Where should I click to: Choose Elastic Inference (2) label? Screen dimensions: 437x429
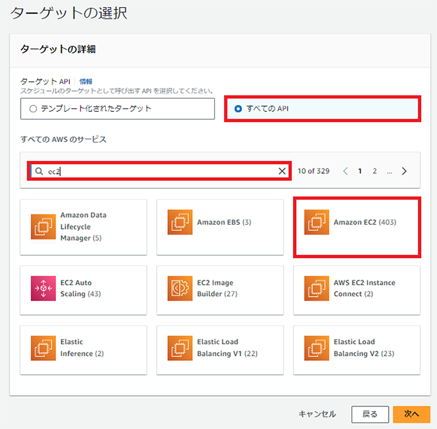pyautogui.click(x=82, y=348)
